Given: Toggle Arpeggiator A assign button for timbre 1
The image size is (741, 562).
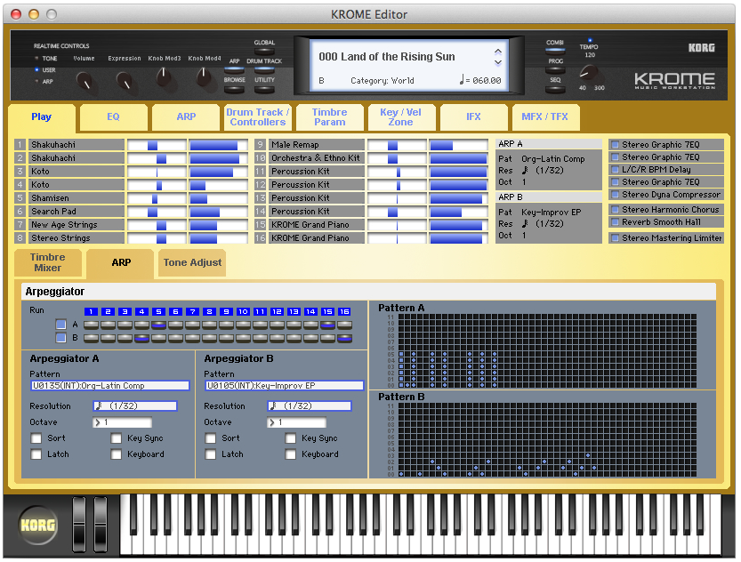Looking at the screenshot, I should point(92,325).
